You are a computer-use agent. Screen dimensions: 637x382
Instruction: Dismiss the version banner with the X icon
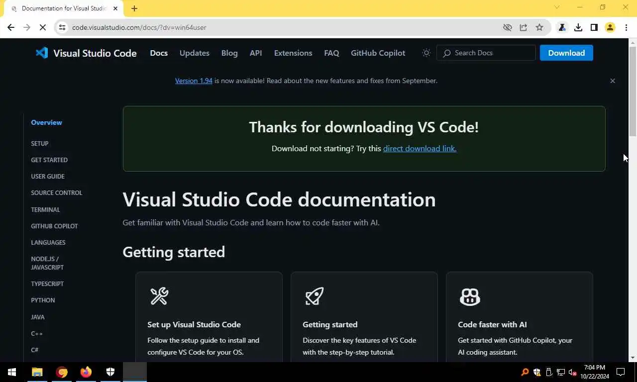613,81
